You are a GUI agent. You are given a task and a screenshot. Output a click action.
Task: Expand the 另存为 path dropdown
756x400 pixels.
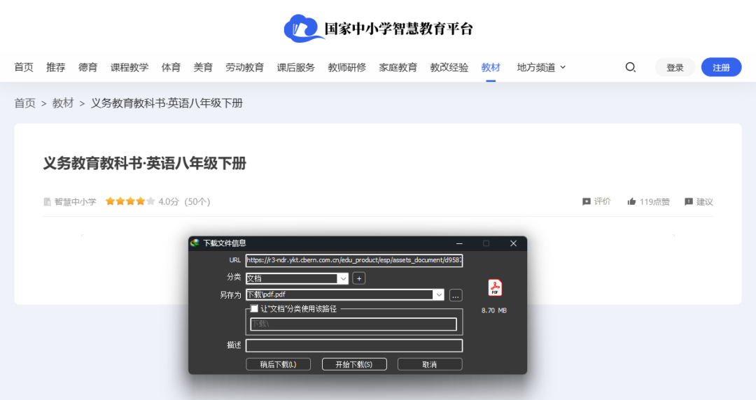(438, 295)
